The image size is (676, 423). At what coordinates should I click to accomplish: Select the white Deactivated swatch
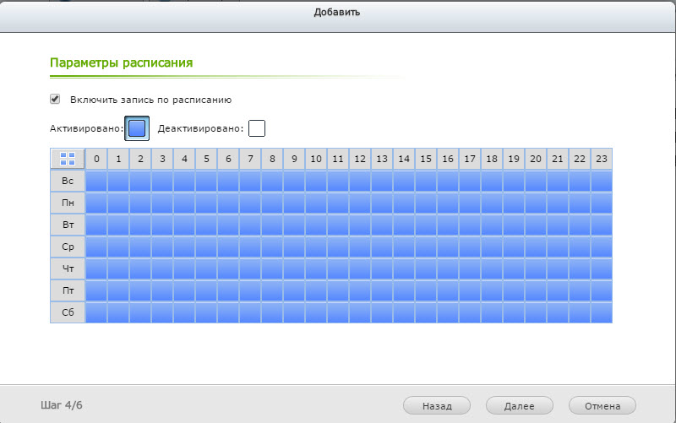click(x=257, y=128)
